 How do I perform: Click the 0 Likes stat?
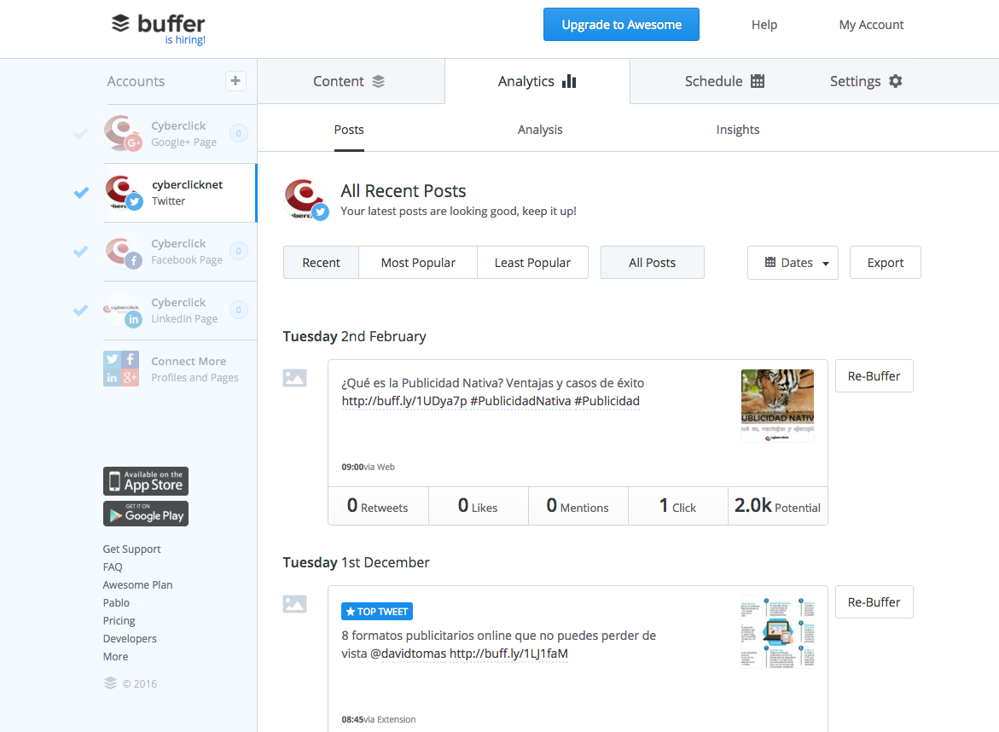tap(479, 506)
